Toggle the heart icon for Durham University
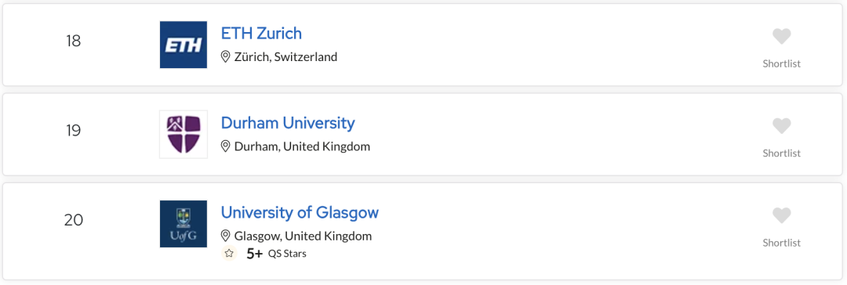The height and width of the screenshot is (285, 847). 781,126
